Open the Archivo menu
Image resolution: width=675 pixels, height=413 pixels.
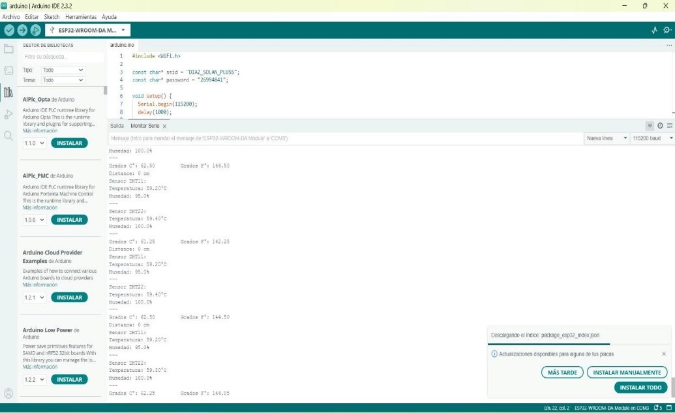click(x=11, y=17)
